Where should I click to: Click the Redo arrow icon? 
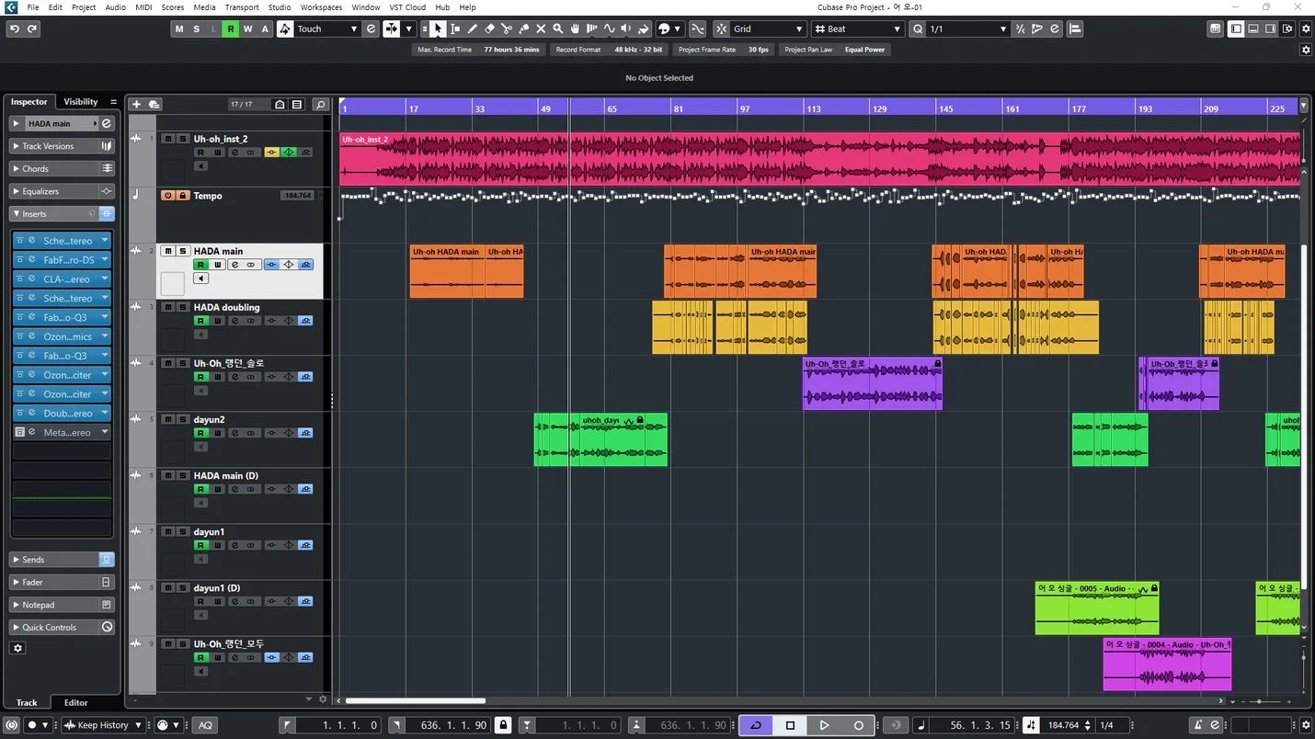point(32,28)
